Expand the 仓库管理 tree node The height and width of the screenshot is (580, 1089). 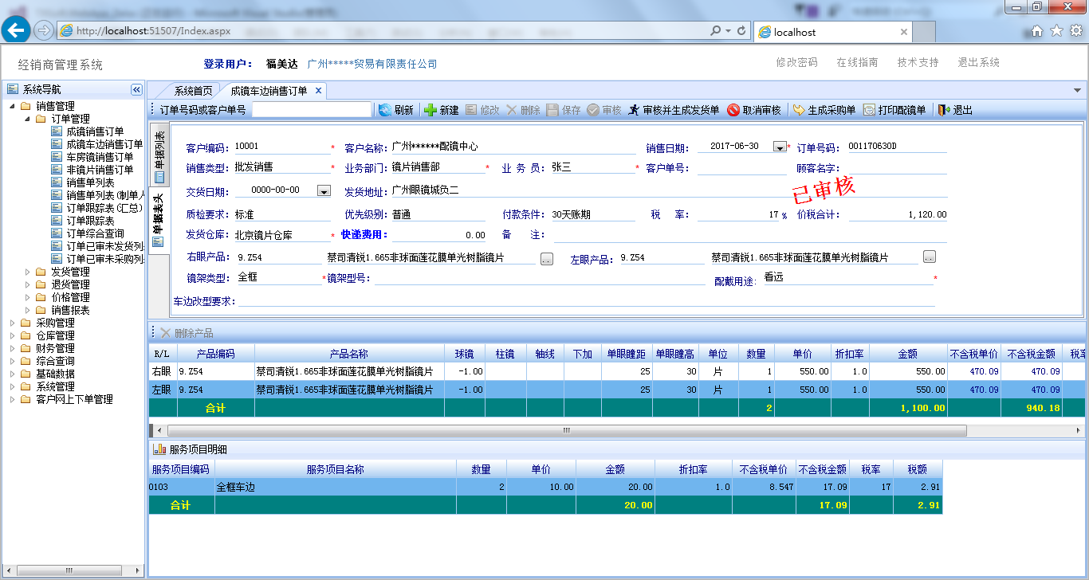12,335
